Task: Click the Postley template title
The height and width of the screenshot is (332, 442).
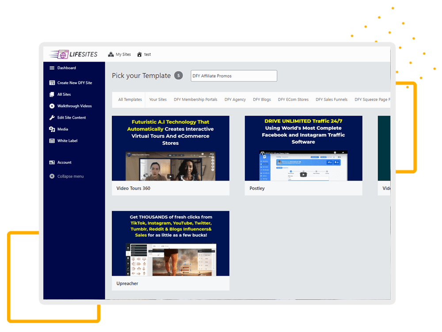Action: pyautogui.click(x=257, y=188)
